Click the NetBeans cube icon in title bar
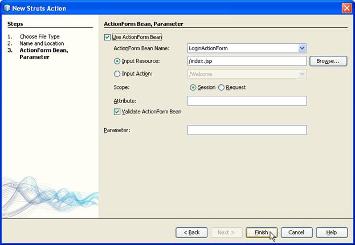This screenshot has height=245, width=355. (x=7, y=8)
